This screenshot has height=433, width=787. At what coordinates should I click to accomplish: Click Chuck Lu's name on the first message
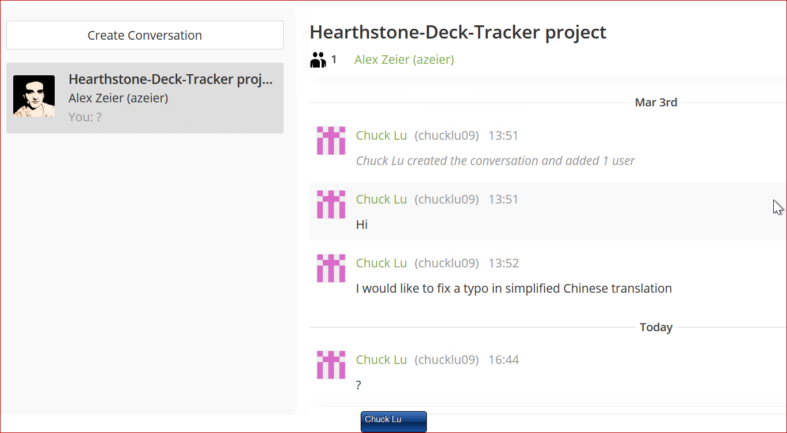click(x=381, y=135)
